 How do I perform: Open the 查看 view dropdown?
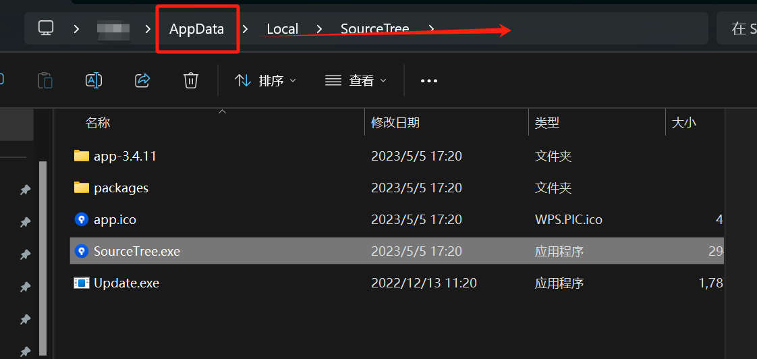356,80
